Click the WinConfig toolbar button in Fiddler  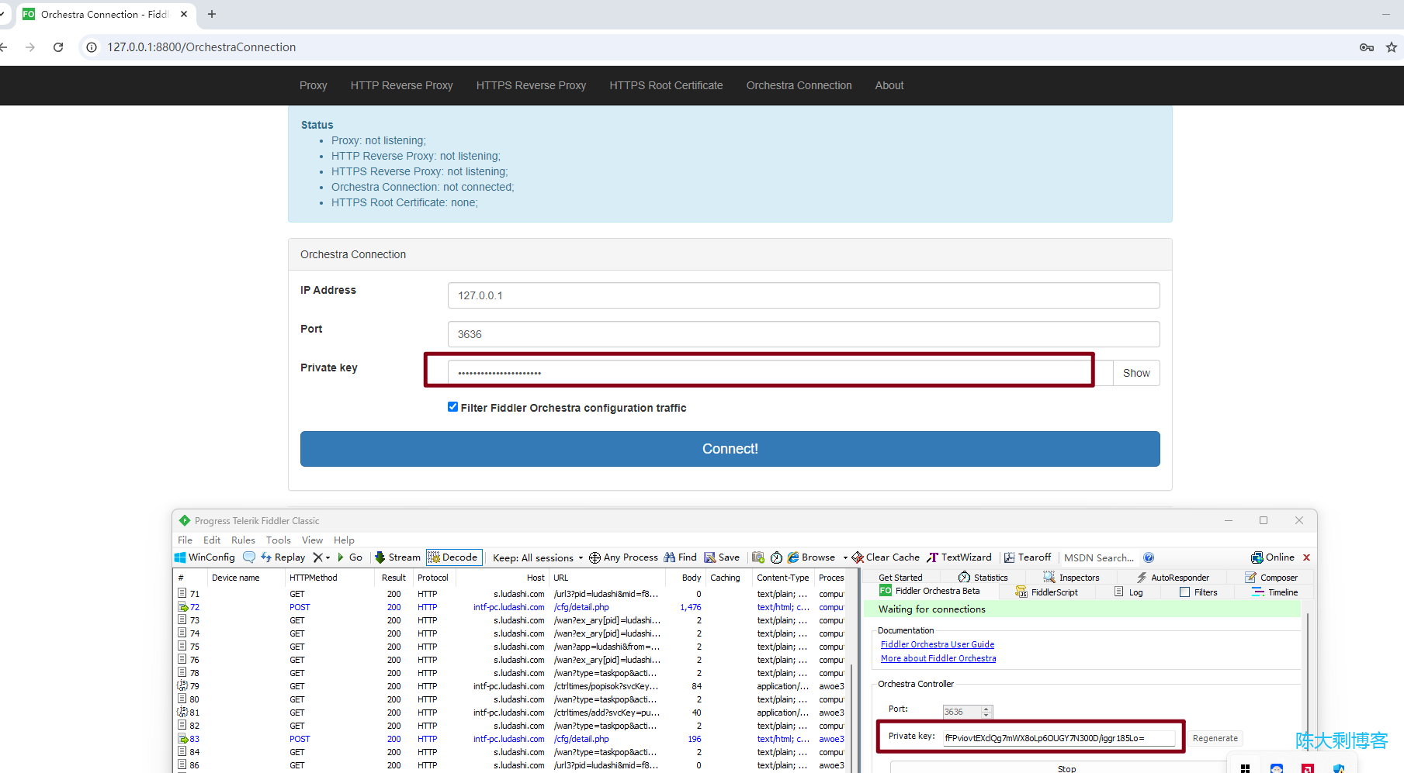coord(205,557)
